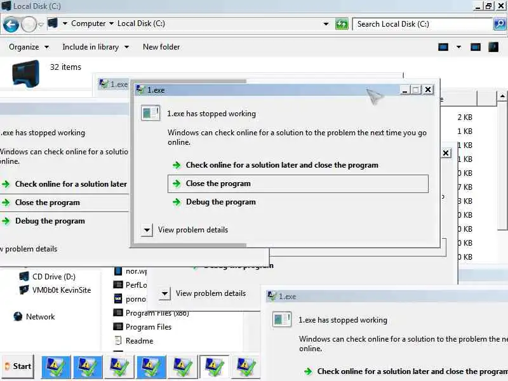Click the computer icon in the address bar
508x381 pixels.
point(53,23)
